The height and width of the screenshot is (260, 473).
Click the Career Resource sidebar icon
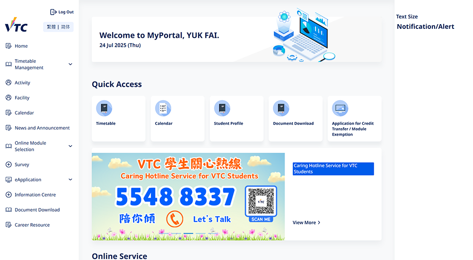coord(9,225)
